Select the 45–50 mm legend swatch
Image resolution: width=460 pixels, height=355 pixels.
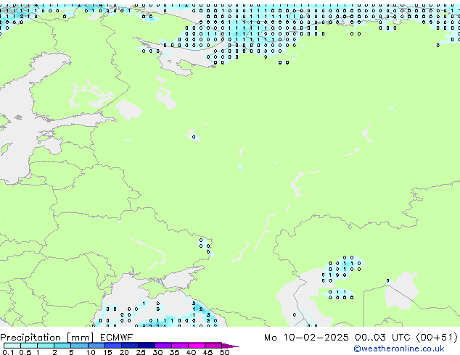point(213,346)
